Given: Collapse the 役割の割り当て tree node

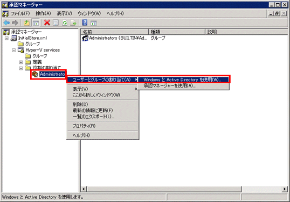Looking at the screenshot, I should [x=21, y=68].
